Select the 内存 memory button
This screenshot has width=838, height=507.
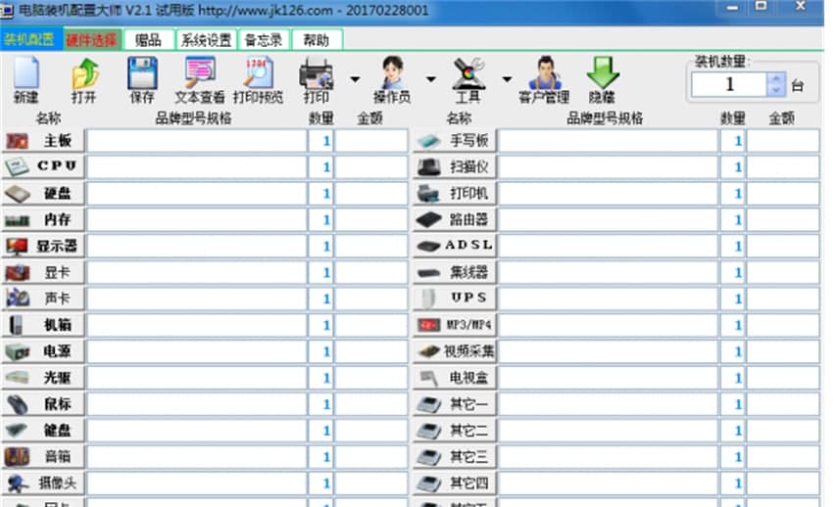click(43, 220)
